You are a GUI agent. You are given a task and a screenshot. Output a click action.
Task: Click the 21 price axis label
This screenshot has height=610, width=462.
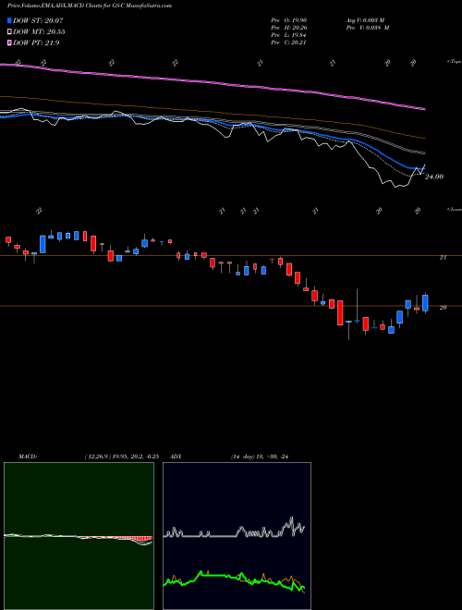(x=443, y=258)
